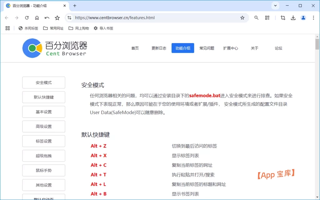320x200 pixels.
Task: Click the 基本设置 sidebar button
Action: [x=44, y=112]
